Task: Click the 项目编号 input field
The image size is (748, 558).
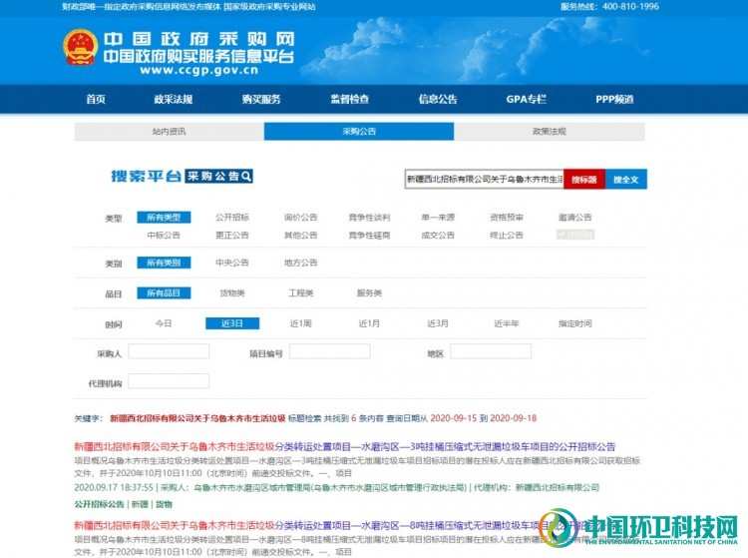Action: [x=330, y=351]
